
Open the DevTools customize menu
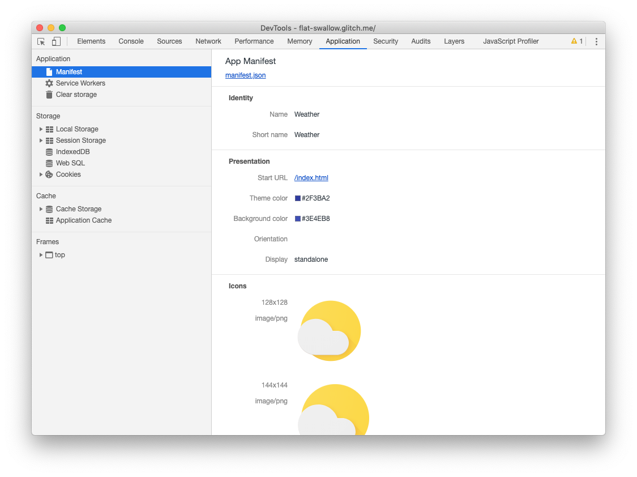pos(596,41)
